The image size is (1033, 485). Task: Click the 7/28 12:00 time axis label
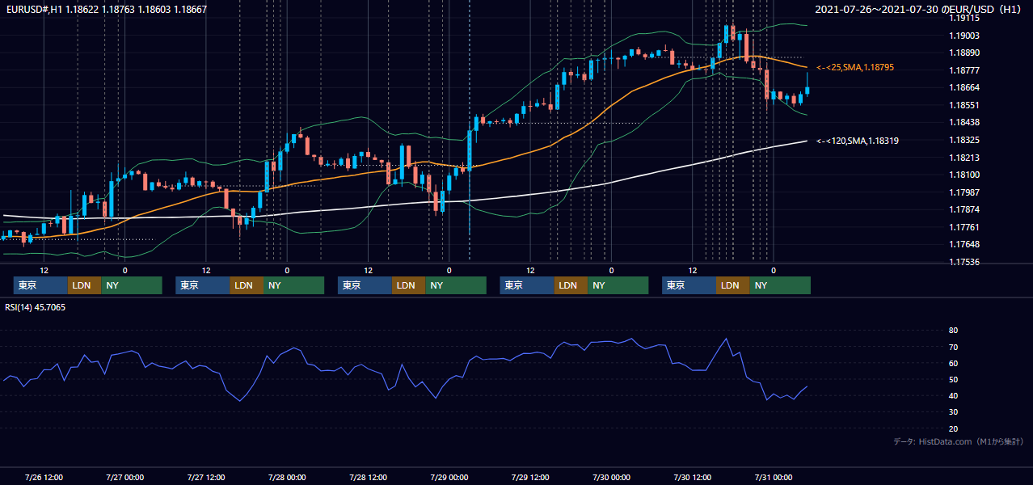[369, 477]
